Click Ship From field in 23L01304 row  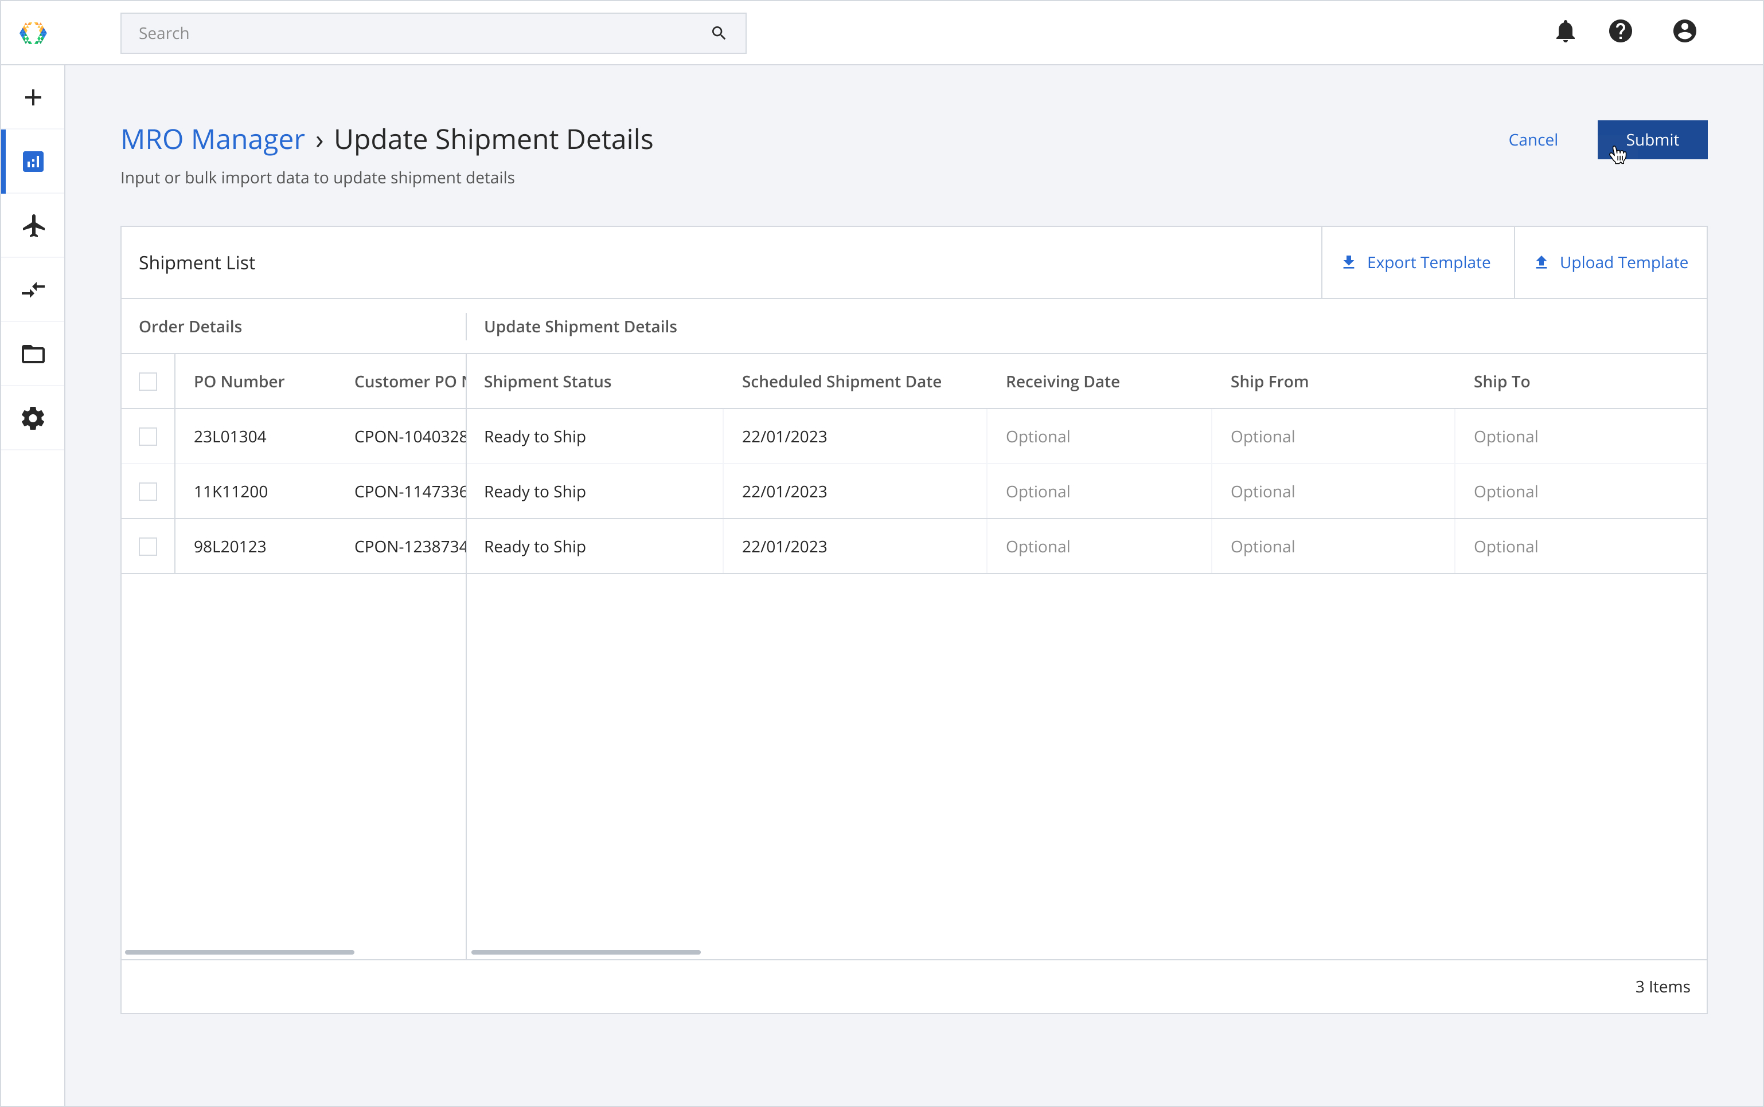tap(1333, 437)
